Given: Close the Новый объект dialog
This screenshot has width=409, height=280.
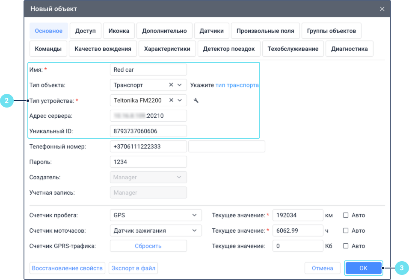Looking at the screenshot, I should [x=382, y=9].
